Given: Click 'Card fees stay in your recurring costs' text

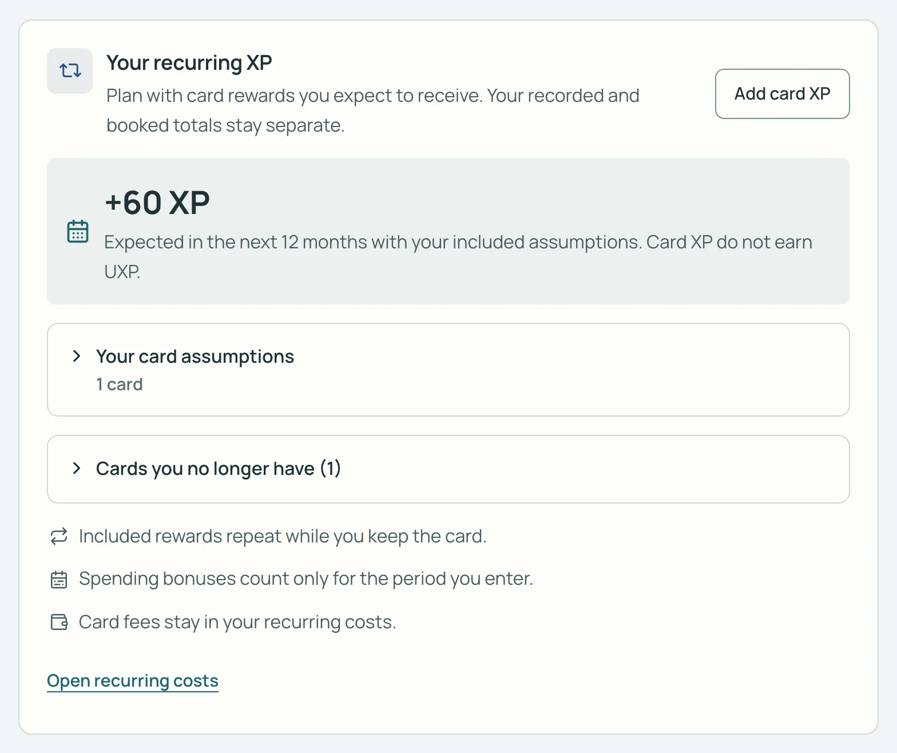Looking at the screenshot, I should [x=237, y=622].
